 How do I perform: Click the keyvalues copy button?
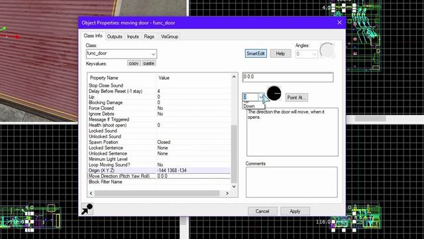coord(134,63)
